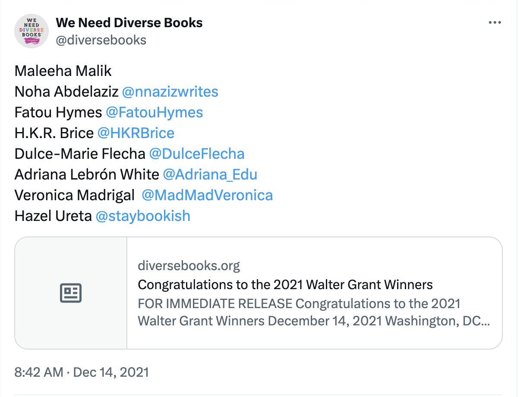Open the @DulceFlecha profile link

tap(197, 154)
